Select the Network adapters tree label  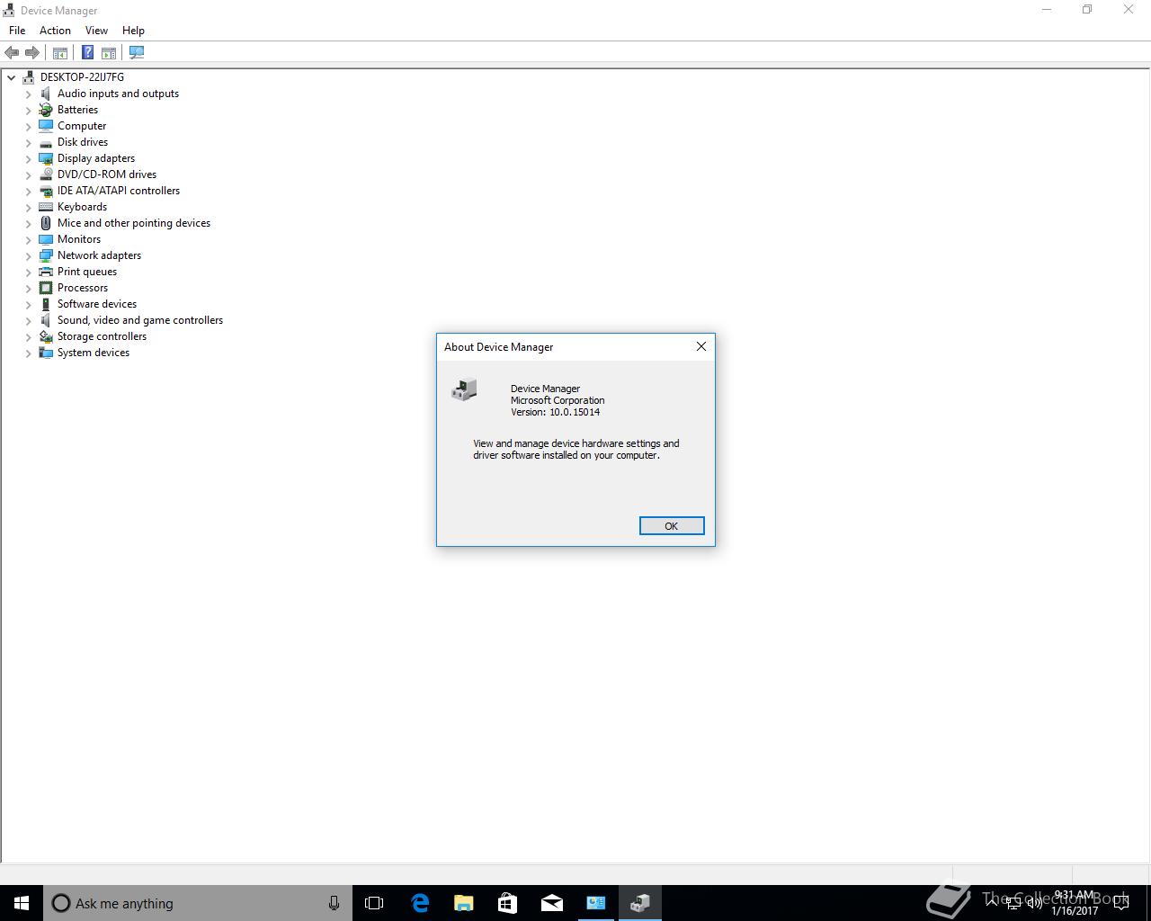99,255
